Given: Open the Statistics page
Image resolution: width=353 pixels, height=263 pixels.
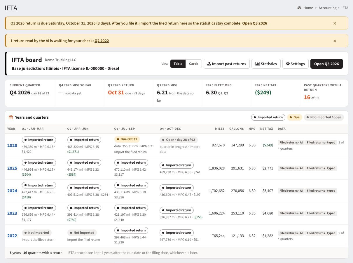Looking at the screenshot, I should pyautogui.click(x=266, y=64).
